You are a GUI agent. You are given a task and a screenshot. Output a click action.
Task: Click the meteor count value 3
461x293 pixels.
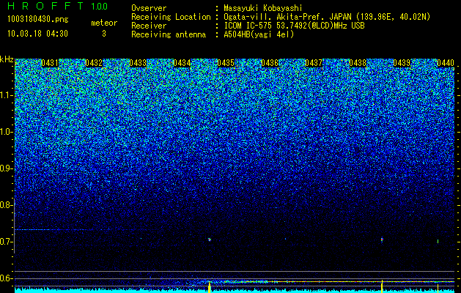(104, 34)
